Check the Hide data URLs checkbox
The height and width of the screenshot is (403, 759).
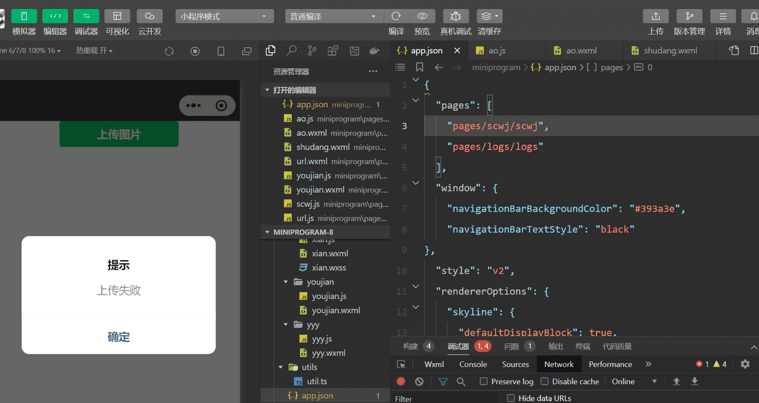tap(511, 399)
